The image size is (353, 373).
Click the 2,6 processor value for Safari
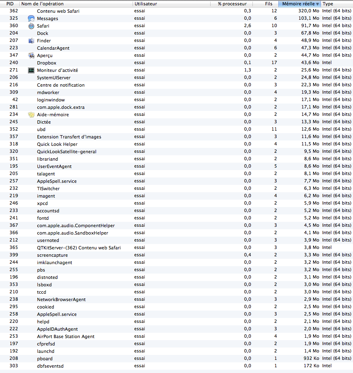pos(248,26)
